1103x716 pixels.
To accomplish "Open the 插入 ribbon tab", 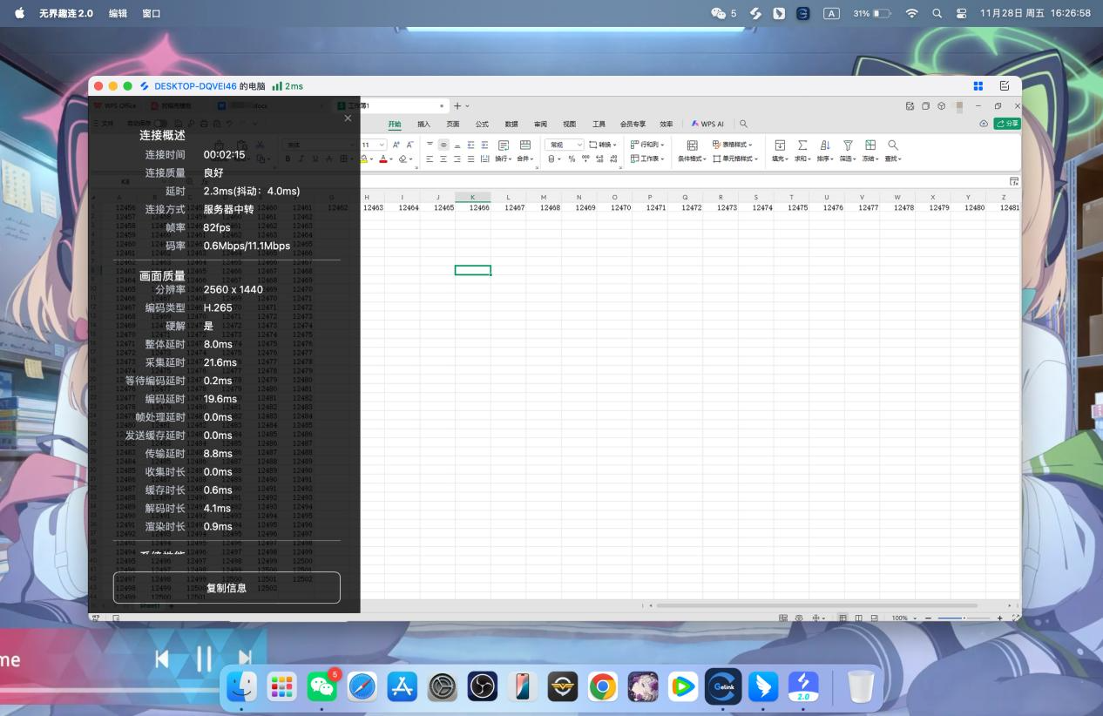I will [423, 124].
